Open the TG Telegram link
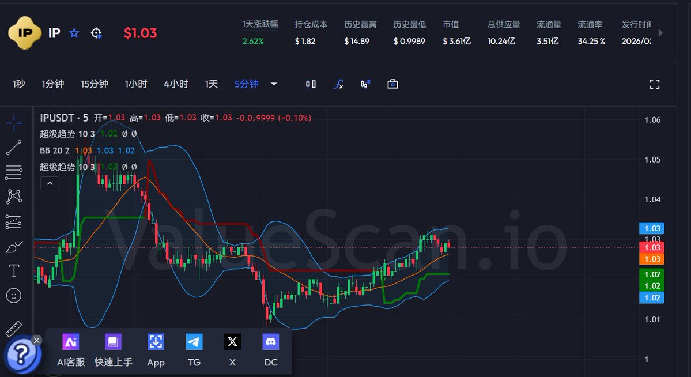 coord(194,350)
